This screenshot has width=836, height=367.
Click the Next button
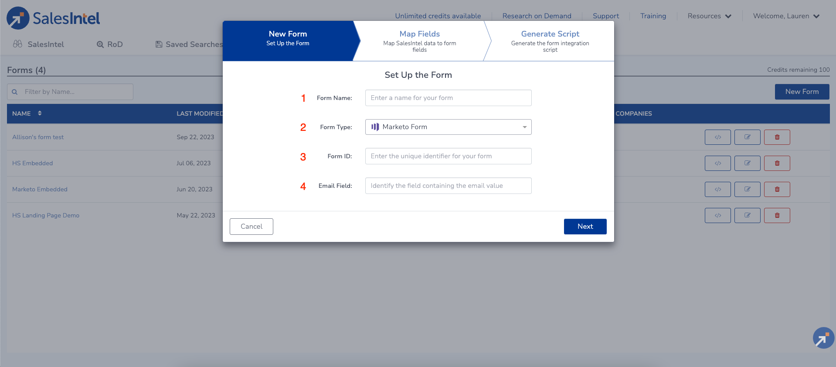point(585,227)
